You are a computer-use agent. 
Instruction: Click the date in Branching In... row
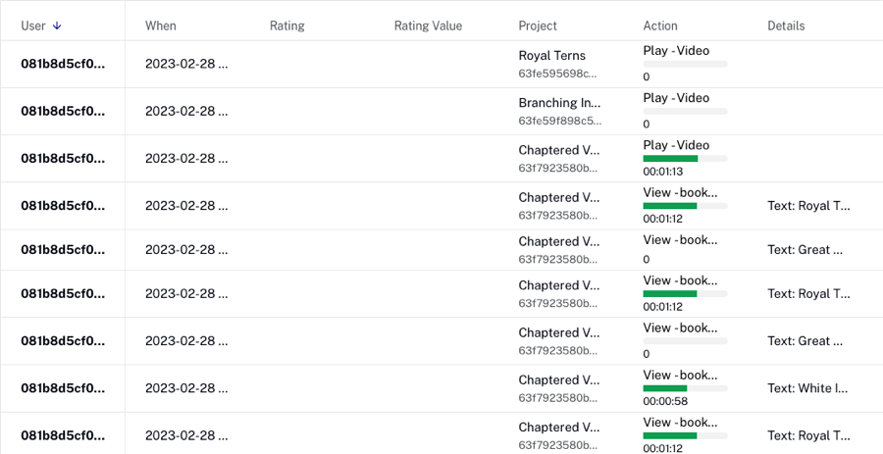pyautogui.click(x=186, y=111)
